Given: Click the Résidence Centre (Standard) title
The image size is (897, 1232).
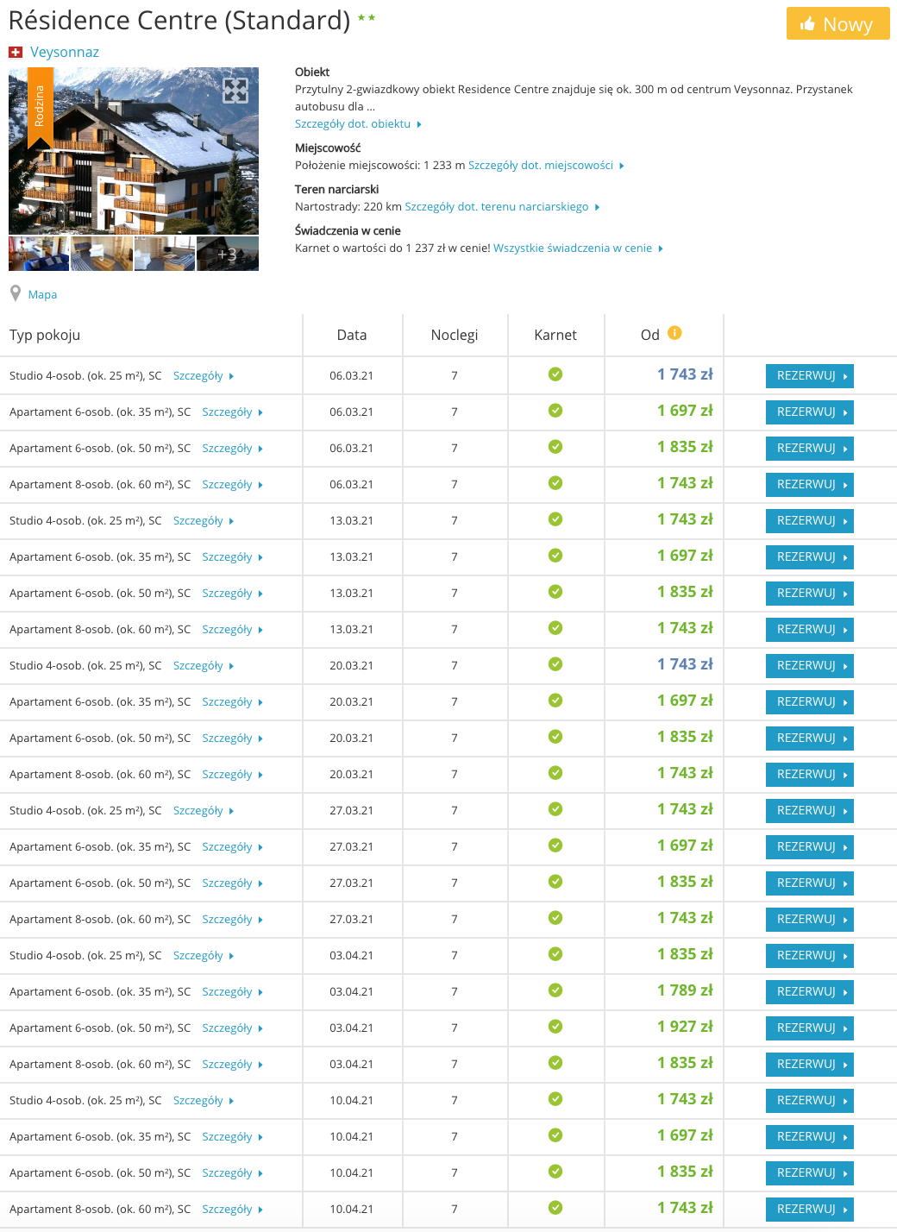Looking at the screenshot, I should tap(179, 20).
